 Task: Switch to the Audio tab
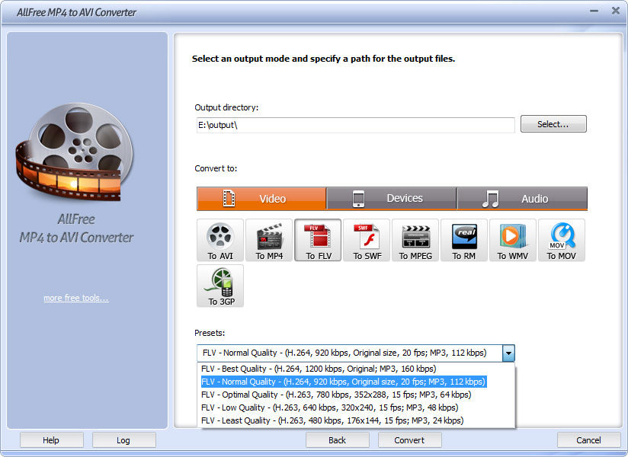point(522,199)
